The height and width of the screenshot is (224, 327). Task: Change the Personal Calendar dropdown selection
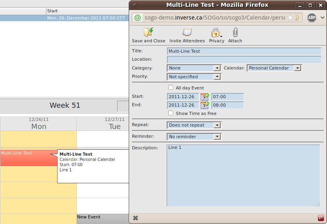[x=274, y=68]
